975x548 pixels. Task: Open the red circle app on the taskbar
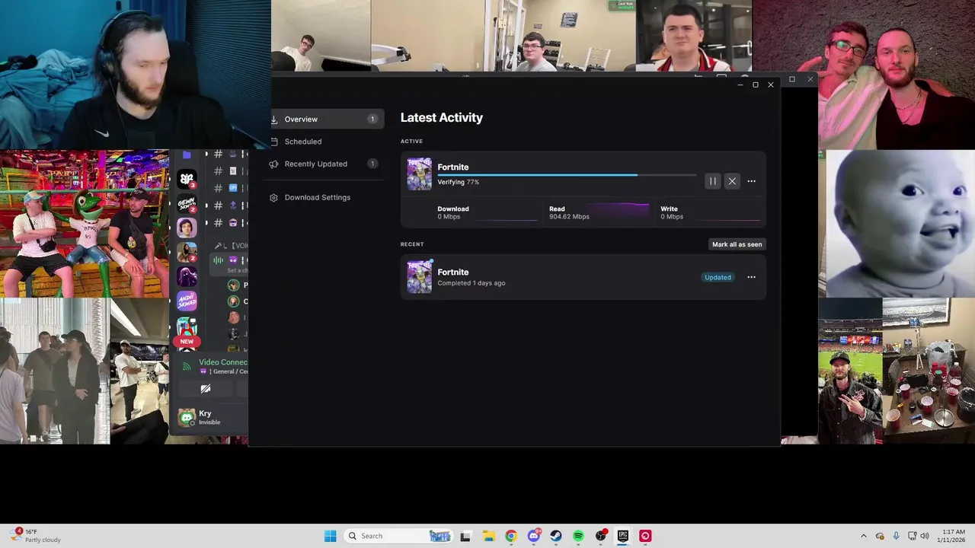point(645,536)
